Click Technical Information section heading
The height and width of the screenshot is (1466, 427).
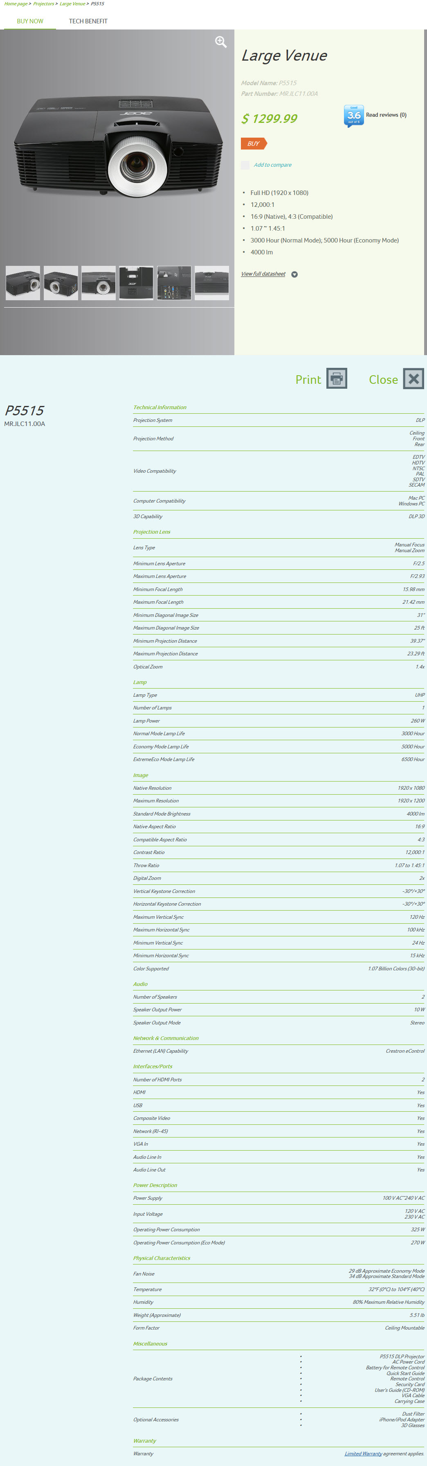pyautogui.click(x=160, y=407)
